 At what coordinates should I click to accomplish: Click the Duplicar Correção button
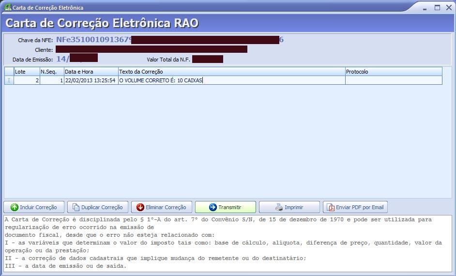coord(98,207)
